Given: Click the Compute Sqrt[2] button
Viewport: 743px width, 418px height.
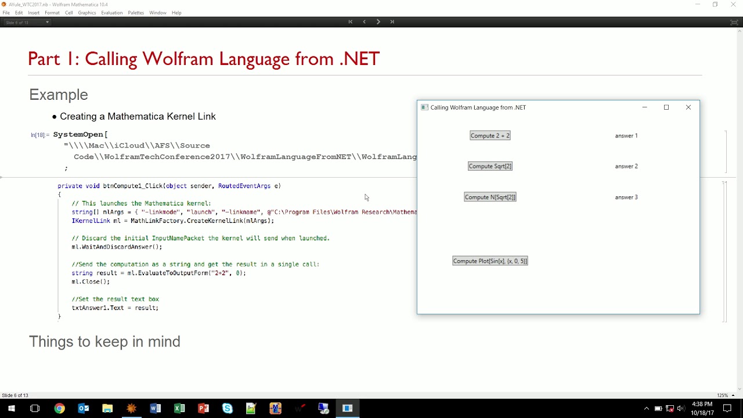Looking at the screenshot, I should pos(490,166).
